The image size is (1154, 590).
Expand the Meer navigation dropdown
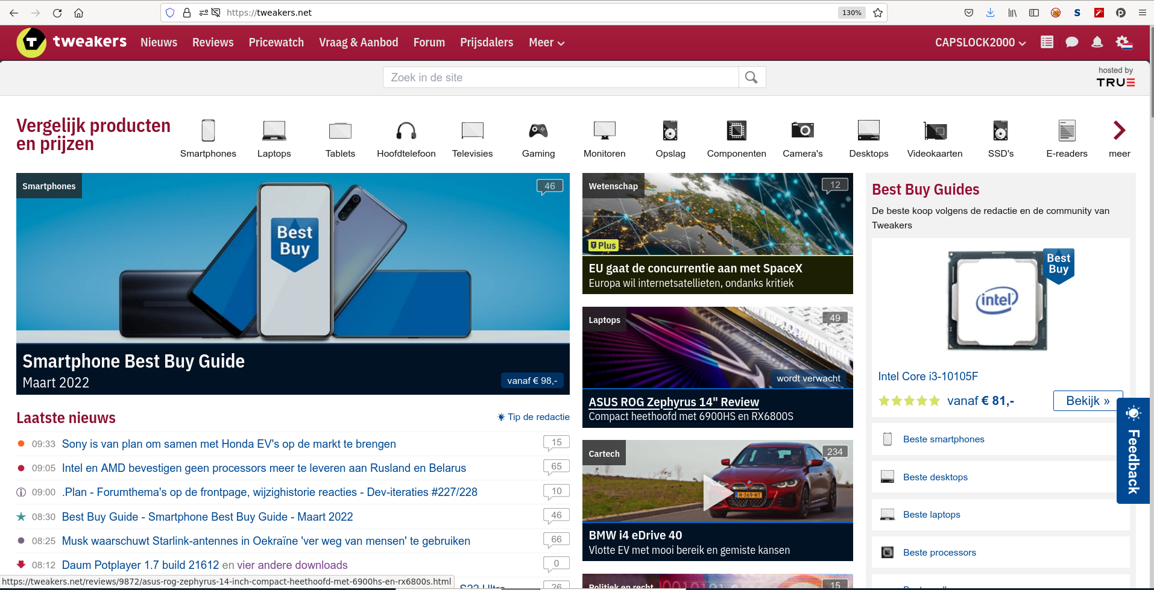point(546,42)
